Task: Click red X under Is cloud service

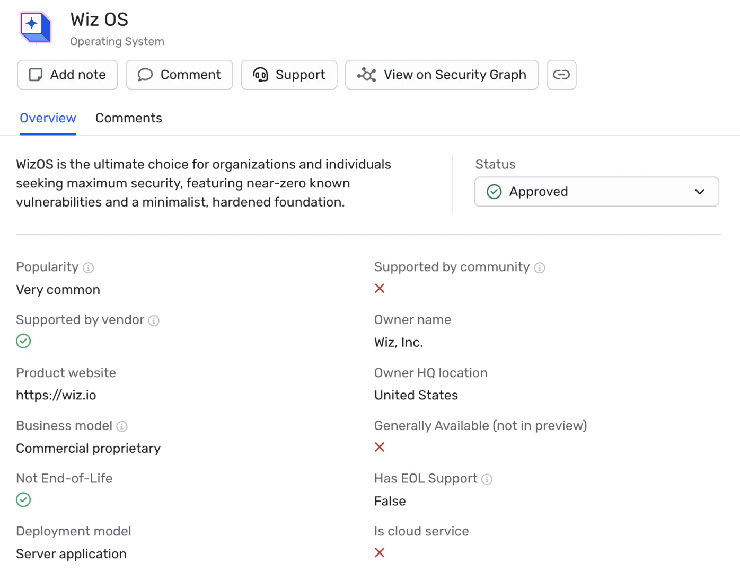Action: [380, 553]
